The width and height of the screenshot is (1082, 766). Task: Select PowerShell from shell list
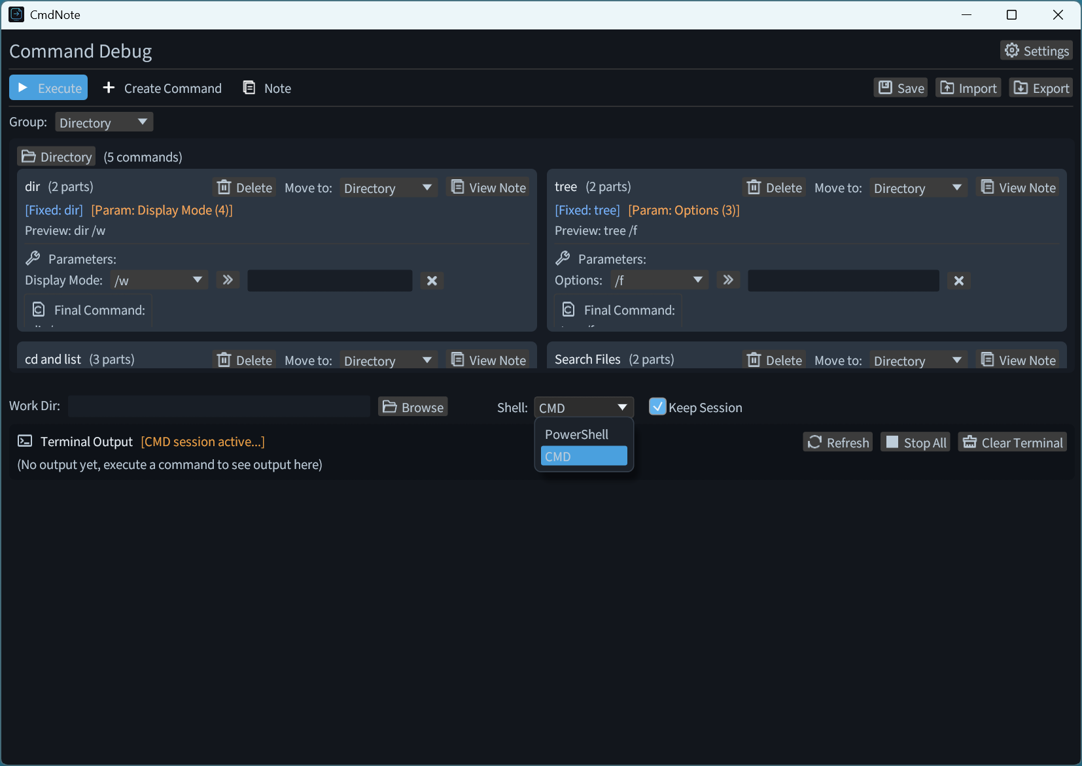584,434
